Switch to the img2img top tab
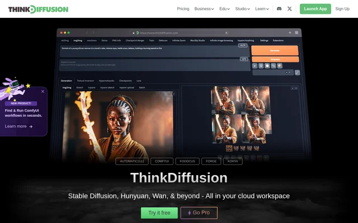This screenshot has height=223, width=358. point(78,41)
